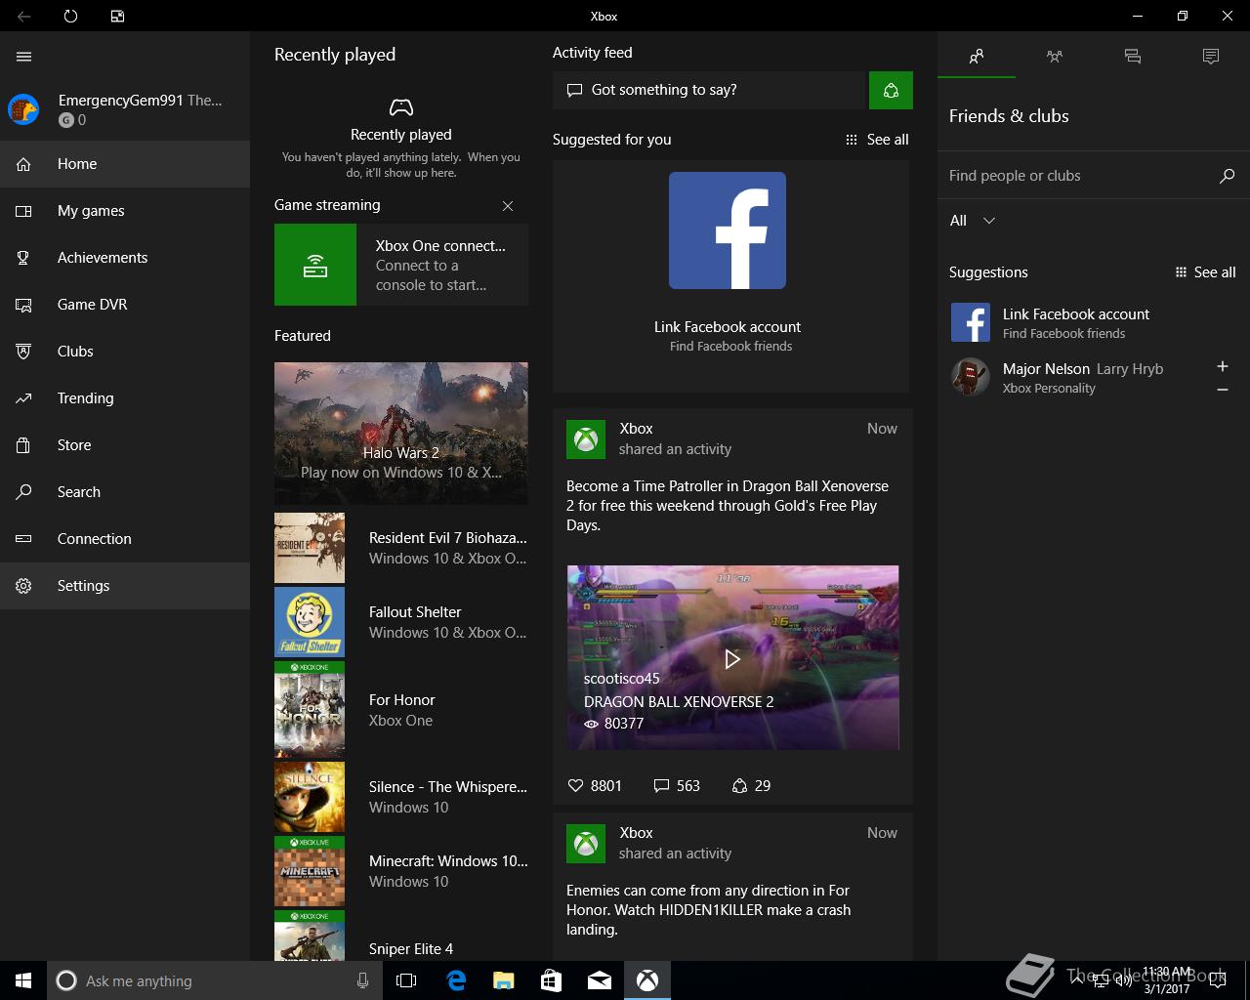Click See all next to Suggestions
Screen dimensions: 1250x1000
(x=1205, y=272)
